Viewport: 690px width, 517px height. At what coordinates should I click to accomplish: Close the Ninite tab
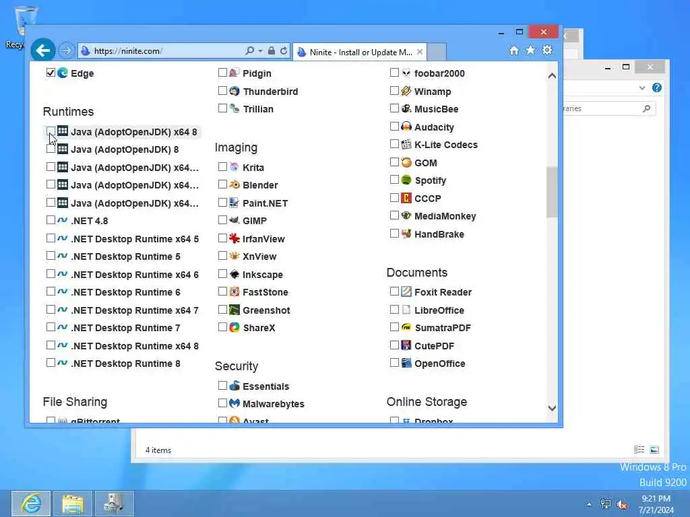click(420, 52)
